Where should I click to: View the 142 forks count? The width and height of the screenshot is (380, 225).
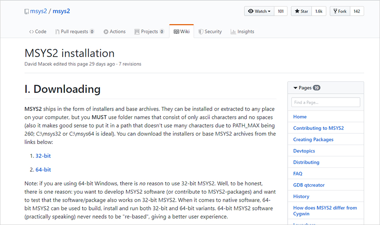pyautogui.click(x=357, y=11)
